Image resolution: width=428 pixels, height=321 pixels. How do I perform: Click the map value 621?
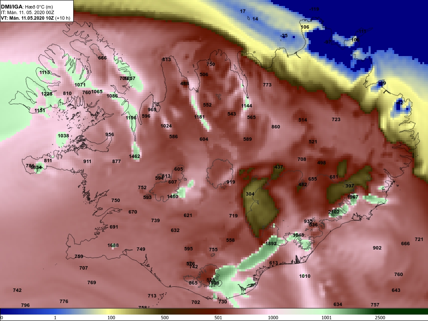(x=188, y=216)
